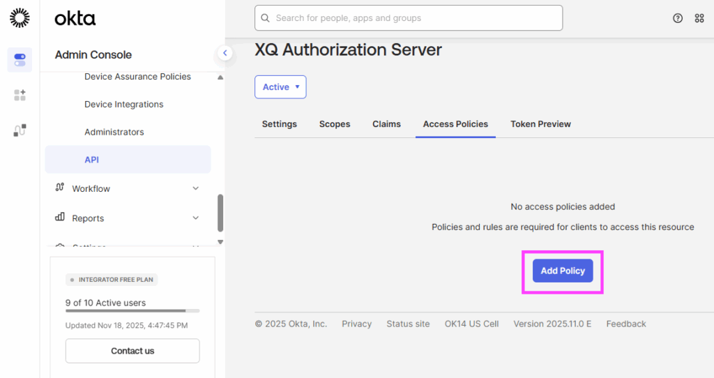Click the add apps grid-plus icon

click(x=20, y=95)
